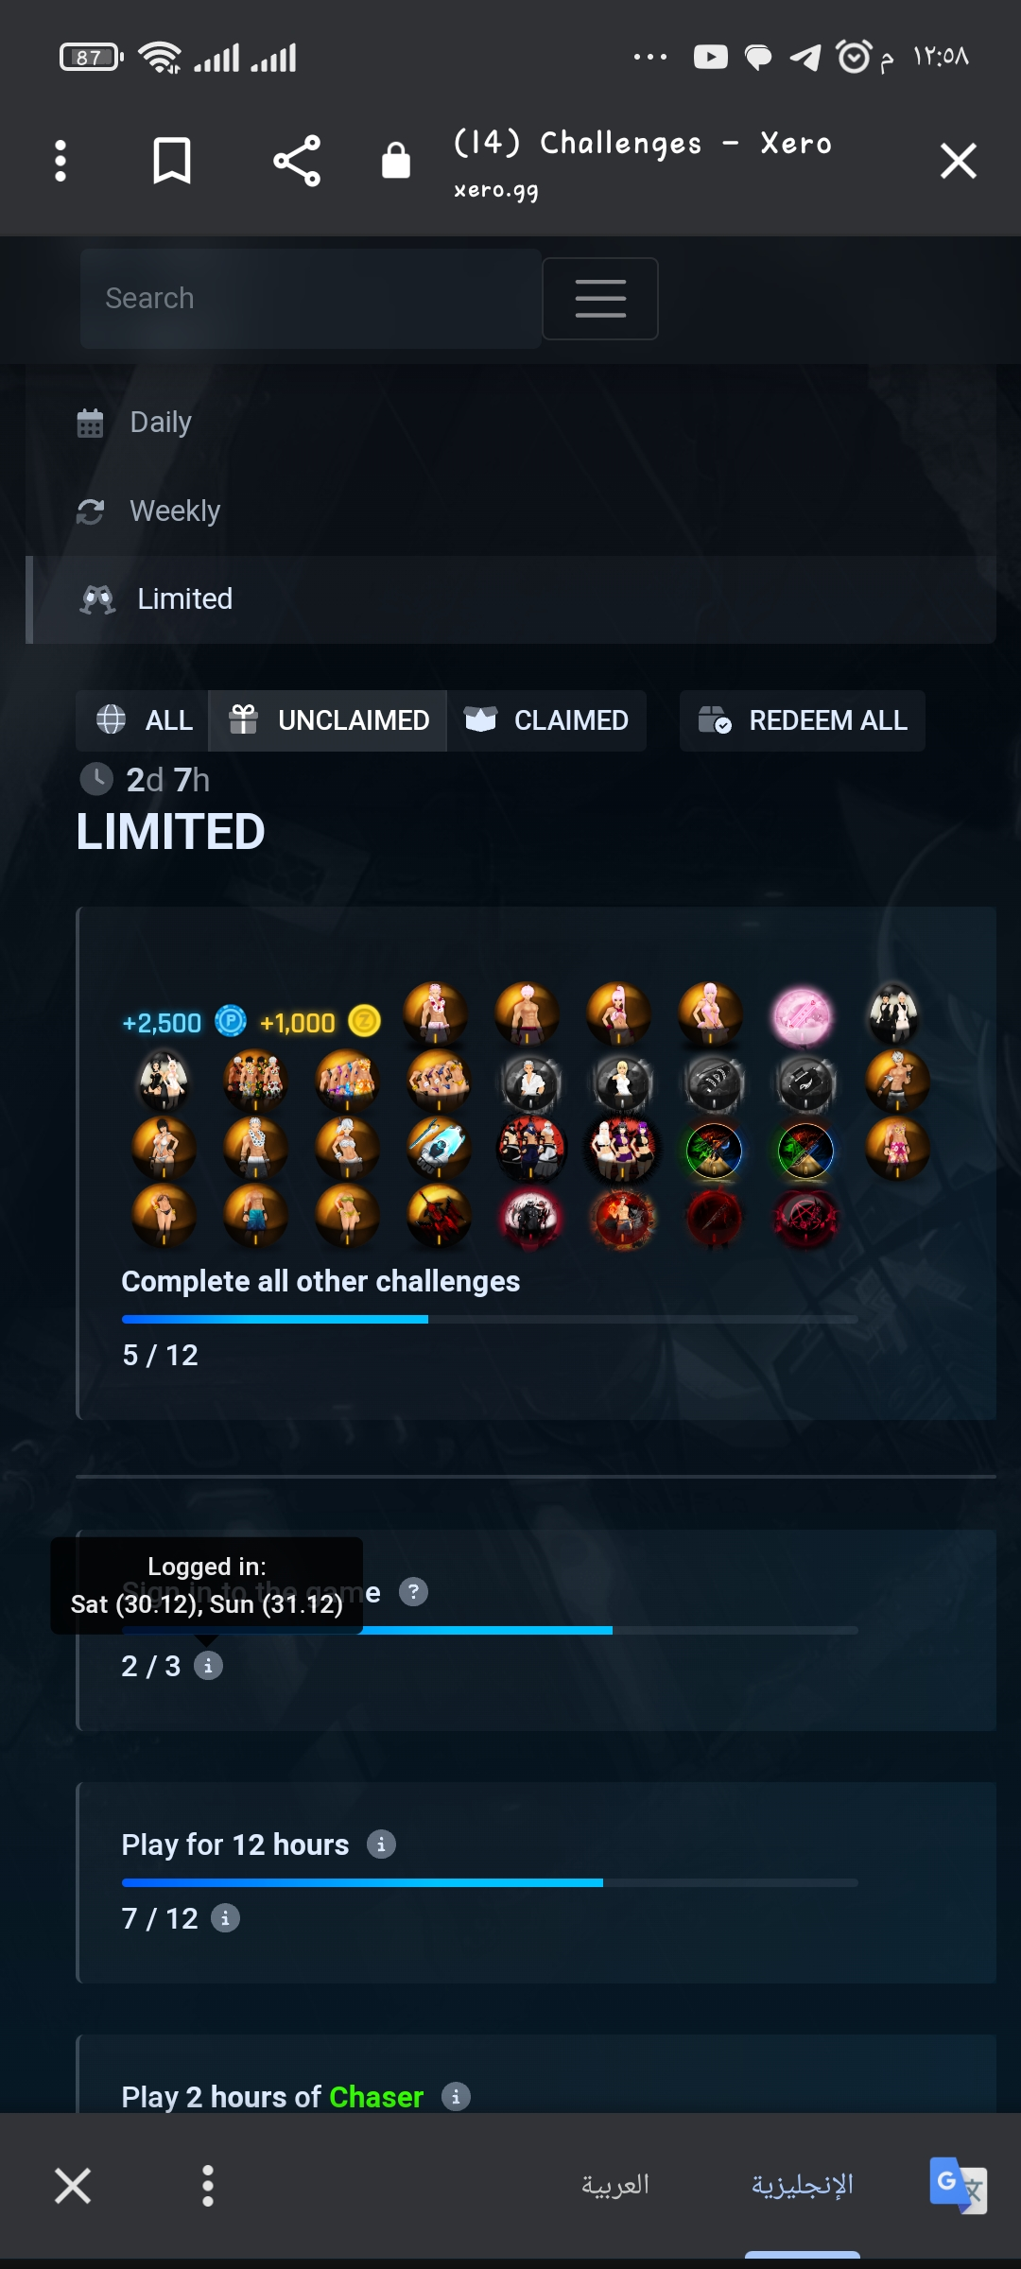Switch translation to العربية
The width and height of the screenshot is (1021, 2269).
[x=615, y=2185]
